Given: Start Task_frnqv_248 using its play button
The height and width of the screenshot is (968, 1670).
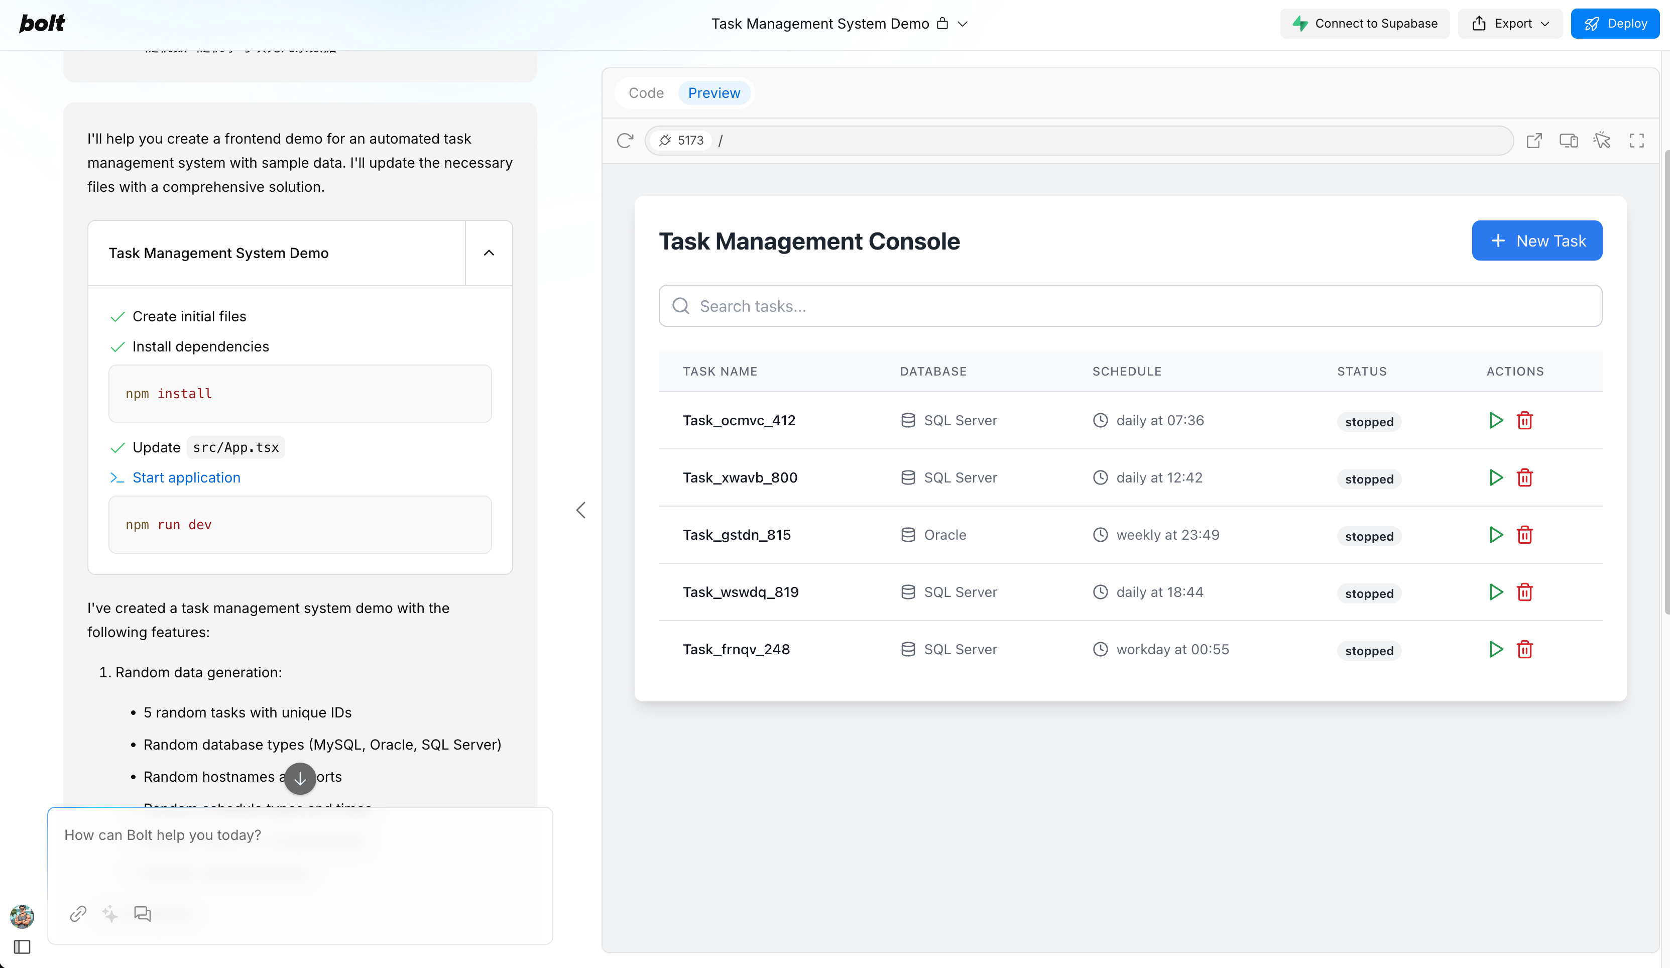Looking at the screenshot, I should pyautogui.click(x=1496, y=649).
